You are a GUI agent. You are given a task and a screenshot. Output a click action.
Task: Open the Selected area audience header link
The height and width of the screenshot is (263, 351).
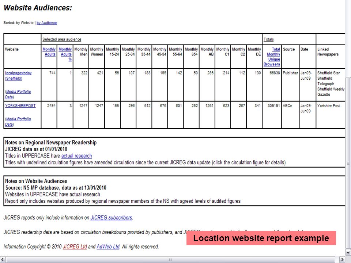pos(62,39)
